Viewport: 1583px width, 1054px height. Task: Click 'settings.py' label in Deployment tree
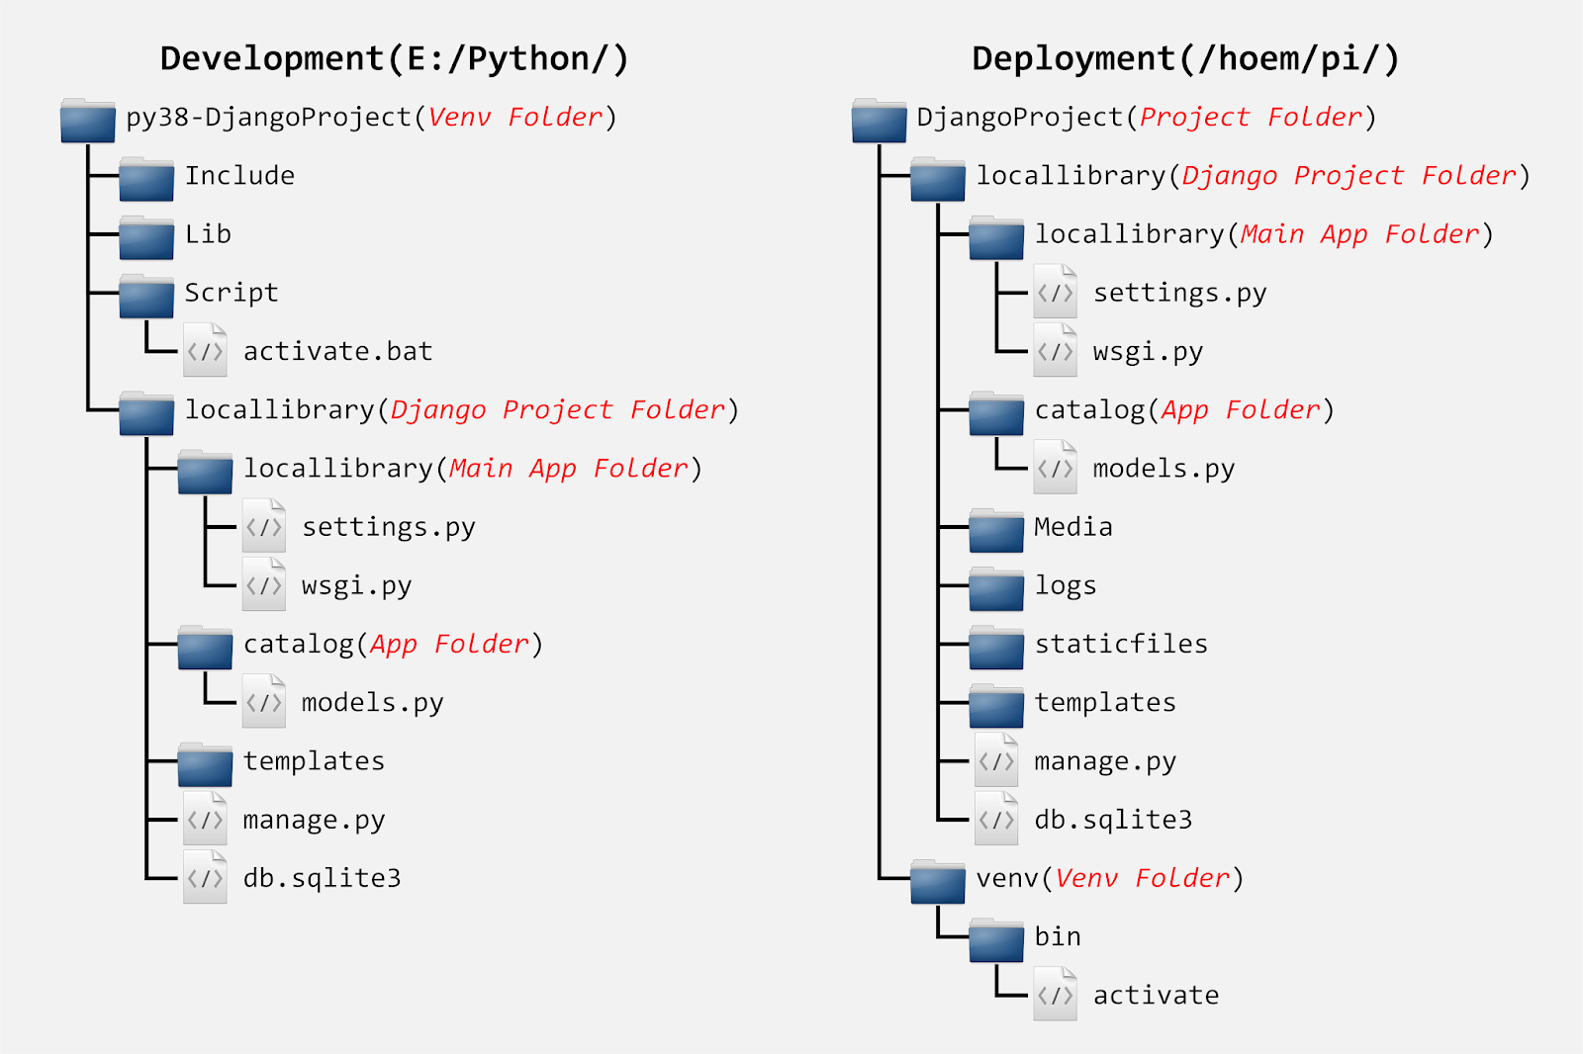[1180, 294]
